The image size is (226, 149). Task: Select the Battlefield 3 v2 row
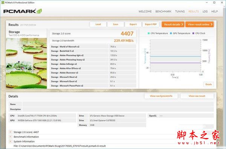pyautogui.click(x=93, y=51)
